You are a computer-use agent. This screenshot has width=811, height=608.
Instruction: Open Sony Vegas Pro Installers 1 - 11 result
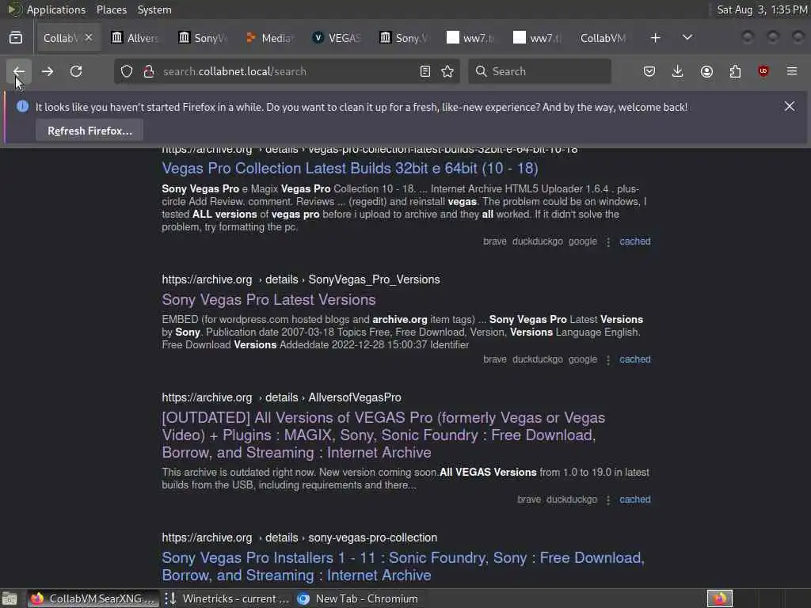(x=403, y=566)
